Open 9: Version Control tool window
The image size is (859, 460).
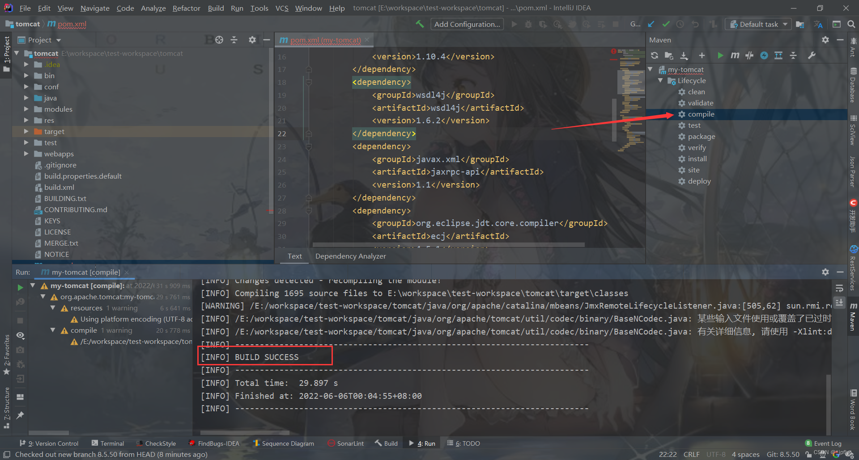click(49, 443)
